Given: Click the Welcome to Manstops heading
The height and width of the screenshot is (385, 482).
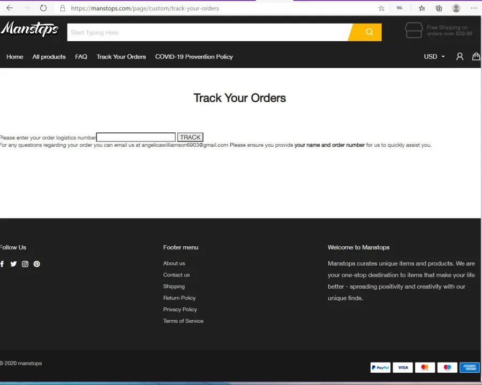Looking at the screenshot, I should click(358, 247).
